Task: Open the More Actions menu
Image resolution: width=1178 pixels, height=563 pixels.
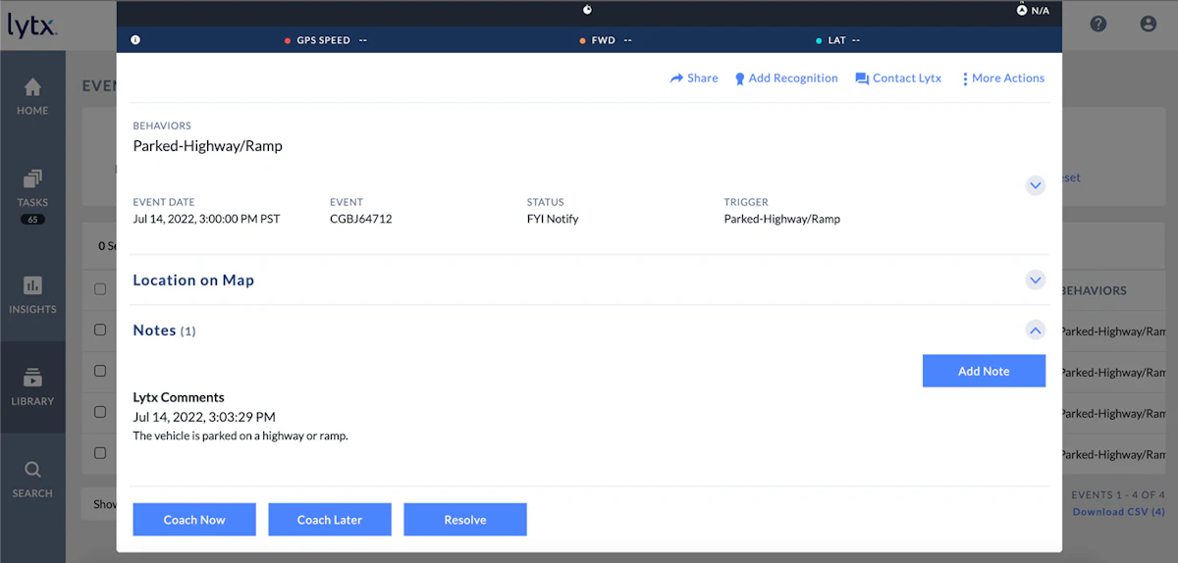Action: tap(1003, 78)
